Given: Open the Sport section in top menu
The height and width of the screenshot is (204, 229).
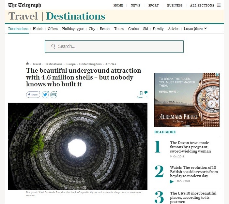Looking at the screenshot, I should point(153,6).
